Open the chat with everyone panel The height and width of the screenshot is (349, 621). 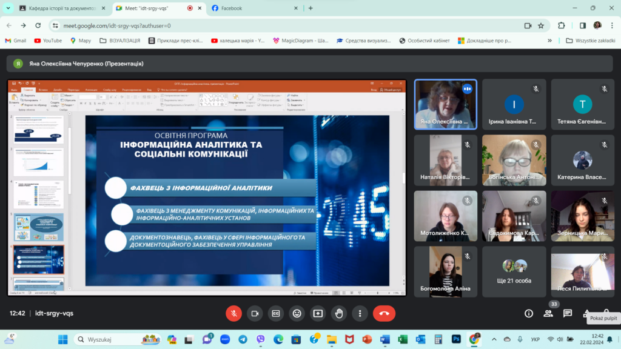pos(568,313)
